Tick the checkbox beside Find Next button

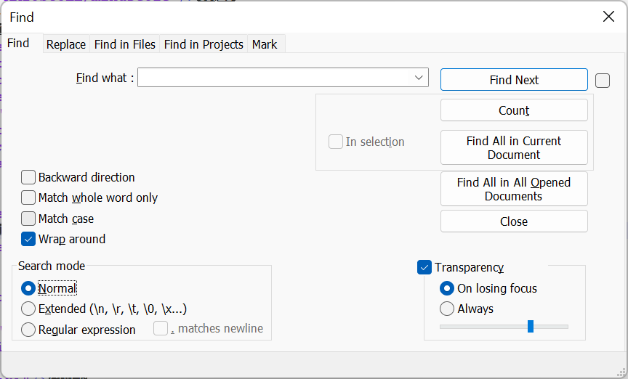point(603,81)
